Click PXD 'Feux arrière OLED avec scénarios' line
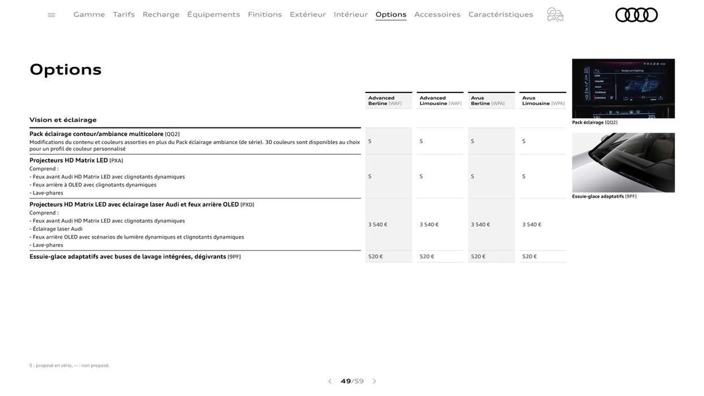 click(x=137, y=237)
